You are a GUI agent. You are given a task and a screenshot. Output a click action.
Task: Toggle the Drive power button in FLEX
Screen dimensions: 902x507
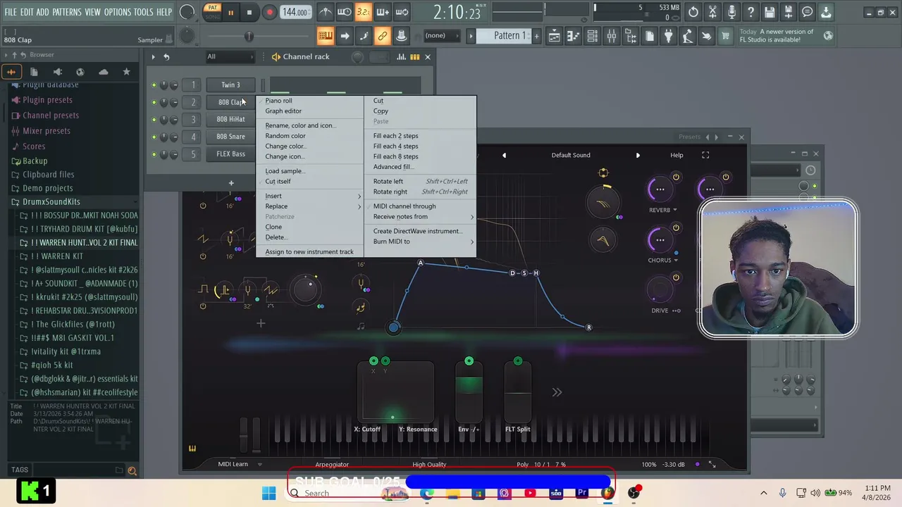676,277
